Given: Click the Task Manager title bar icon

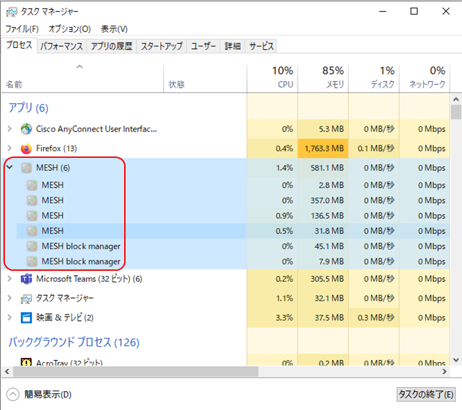Looking at the screenshot, I should click(x=12, y=12).
